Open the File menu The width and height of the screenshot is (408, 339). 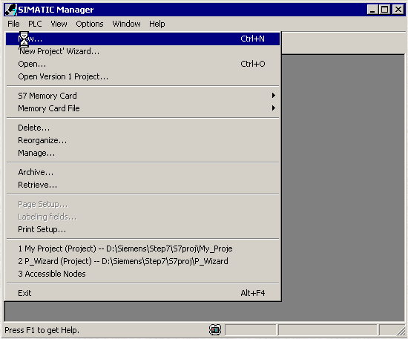coord(13,24)
